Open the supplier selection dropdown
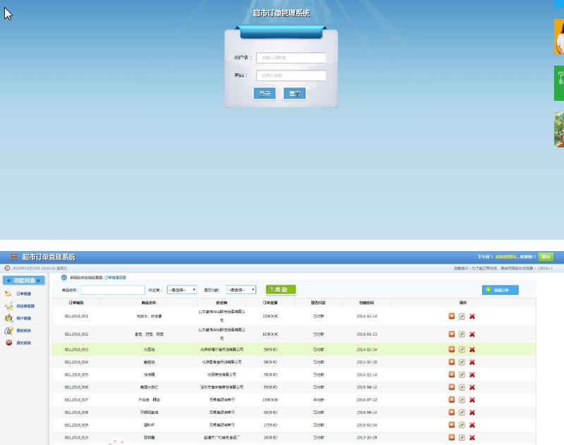Screen dimensions: 564x445 (x=182, y=290)
